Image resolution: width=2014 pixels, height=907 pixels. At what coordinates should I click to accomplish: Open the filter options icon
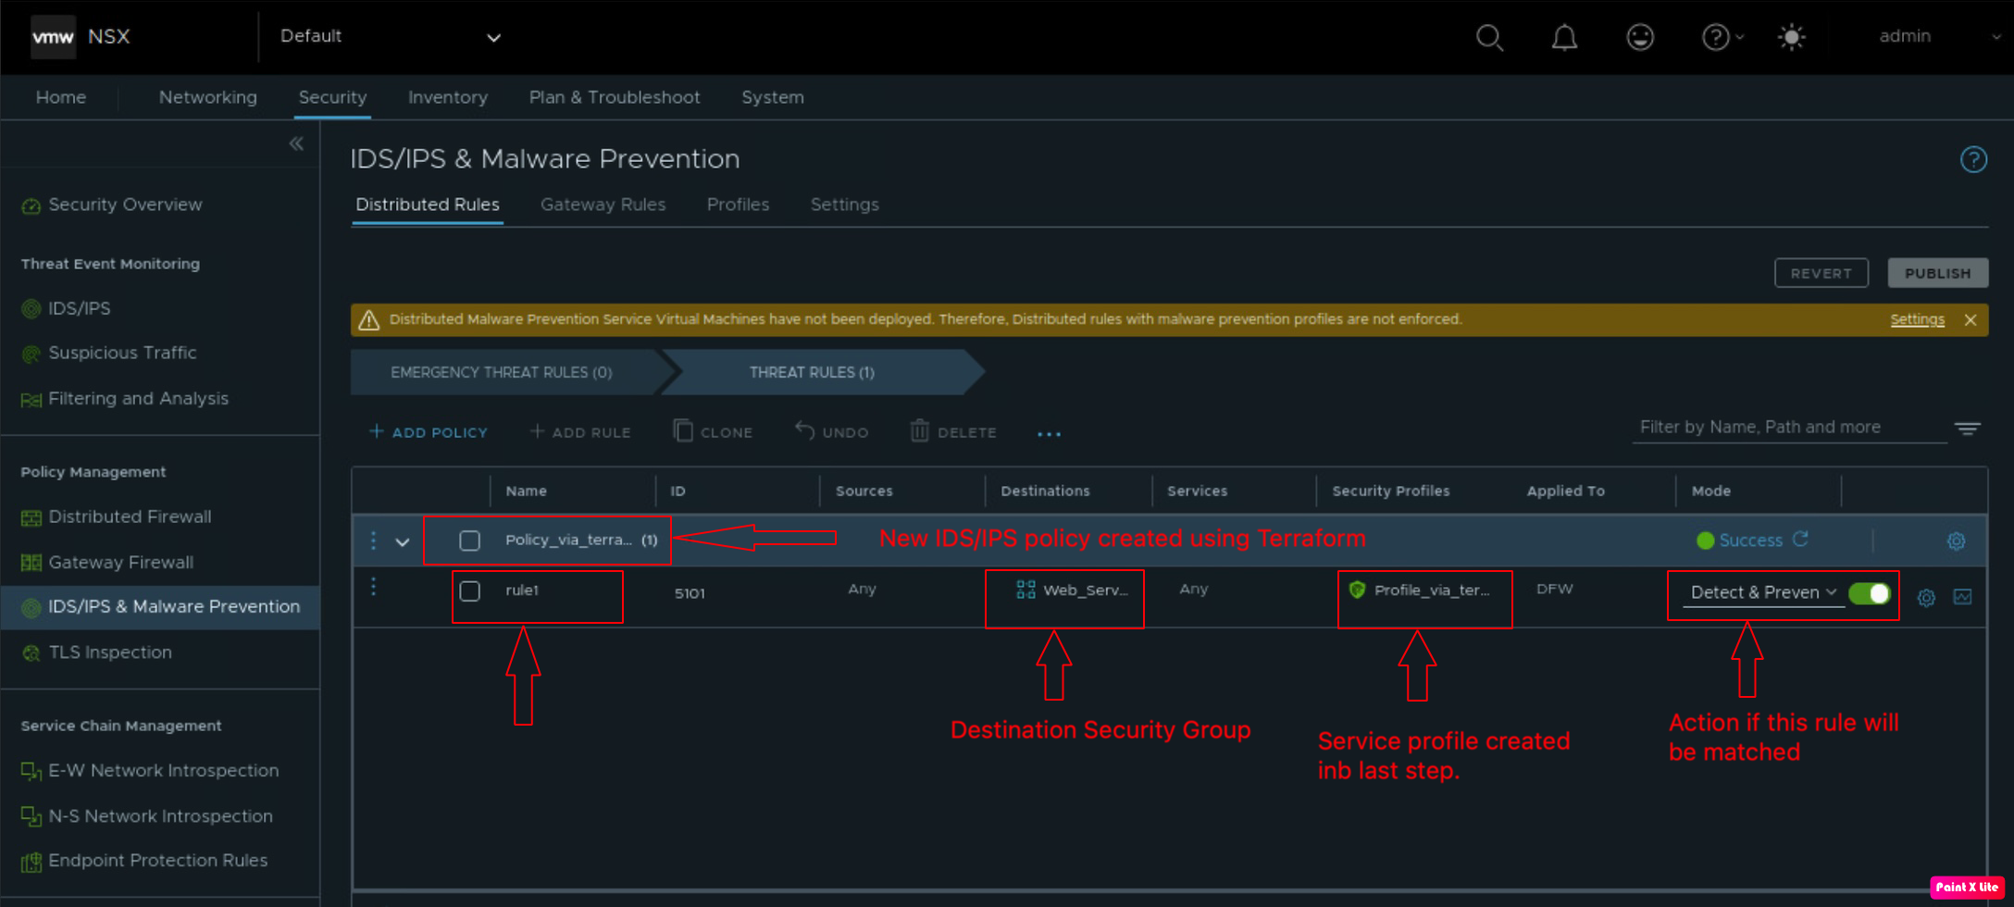point(1968,429)
